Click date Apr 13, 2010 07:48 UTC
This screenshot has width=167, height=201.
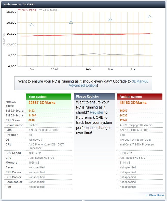(134, 130)
